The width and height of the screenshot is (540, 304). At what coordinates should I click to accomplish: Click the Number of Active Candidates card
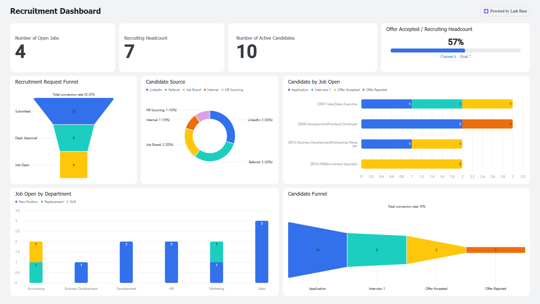[302, 48]
